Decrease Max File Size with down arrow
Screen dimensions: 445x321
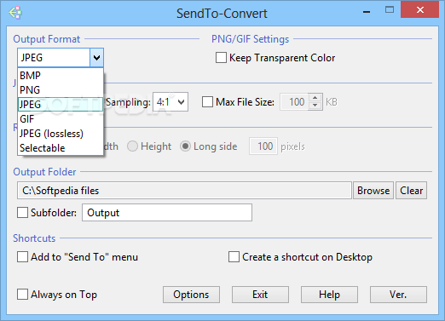coord(315,106)
